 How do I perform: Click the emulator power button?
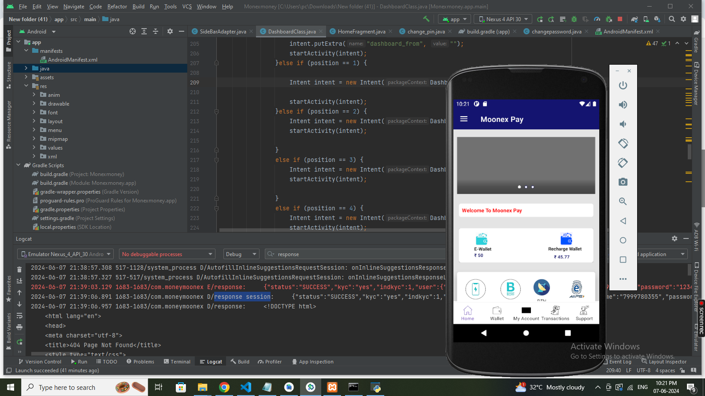(623, 85)
